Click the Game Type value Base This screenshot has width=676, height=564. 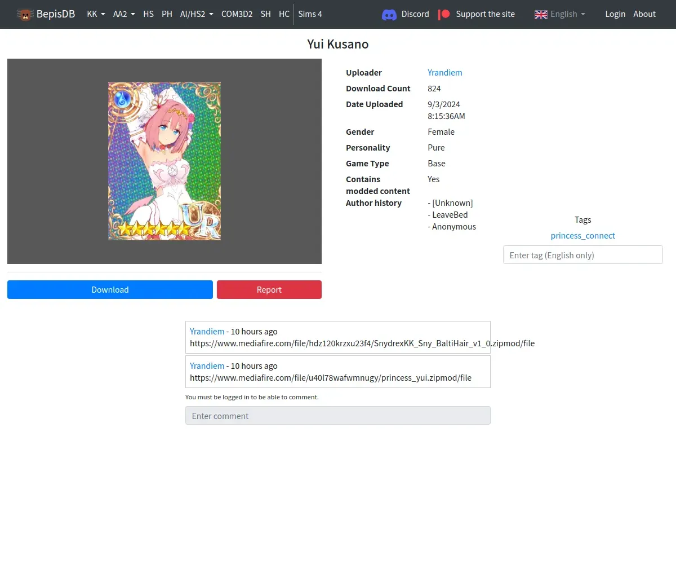coord(437,163)
